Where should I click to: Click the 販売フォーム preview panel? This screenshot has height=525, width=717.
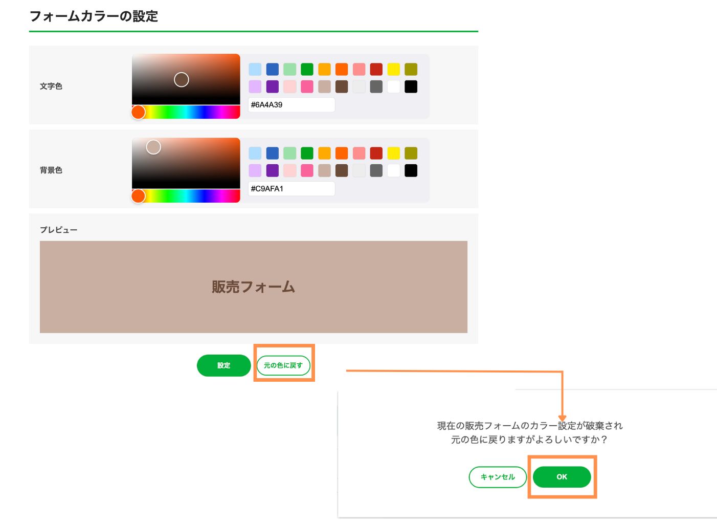[x=253, y=287]
